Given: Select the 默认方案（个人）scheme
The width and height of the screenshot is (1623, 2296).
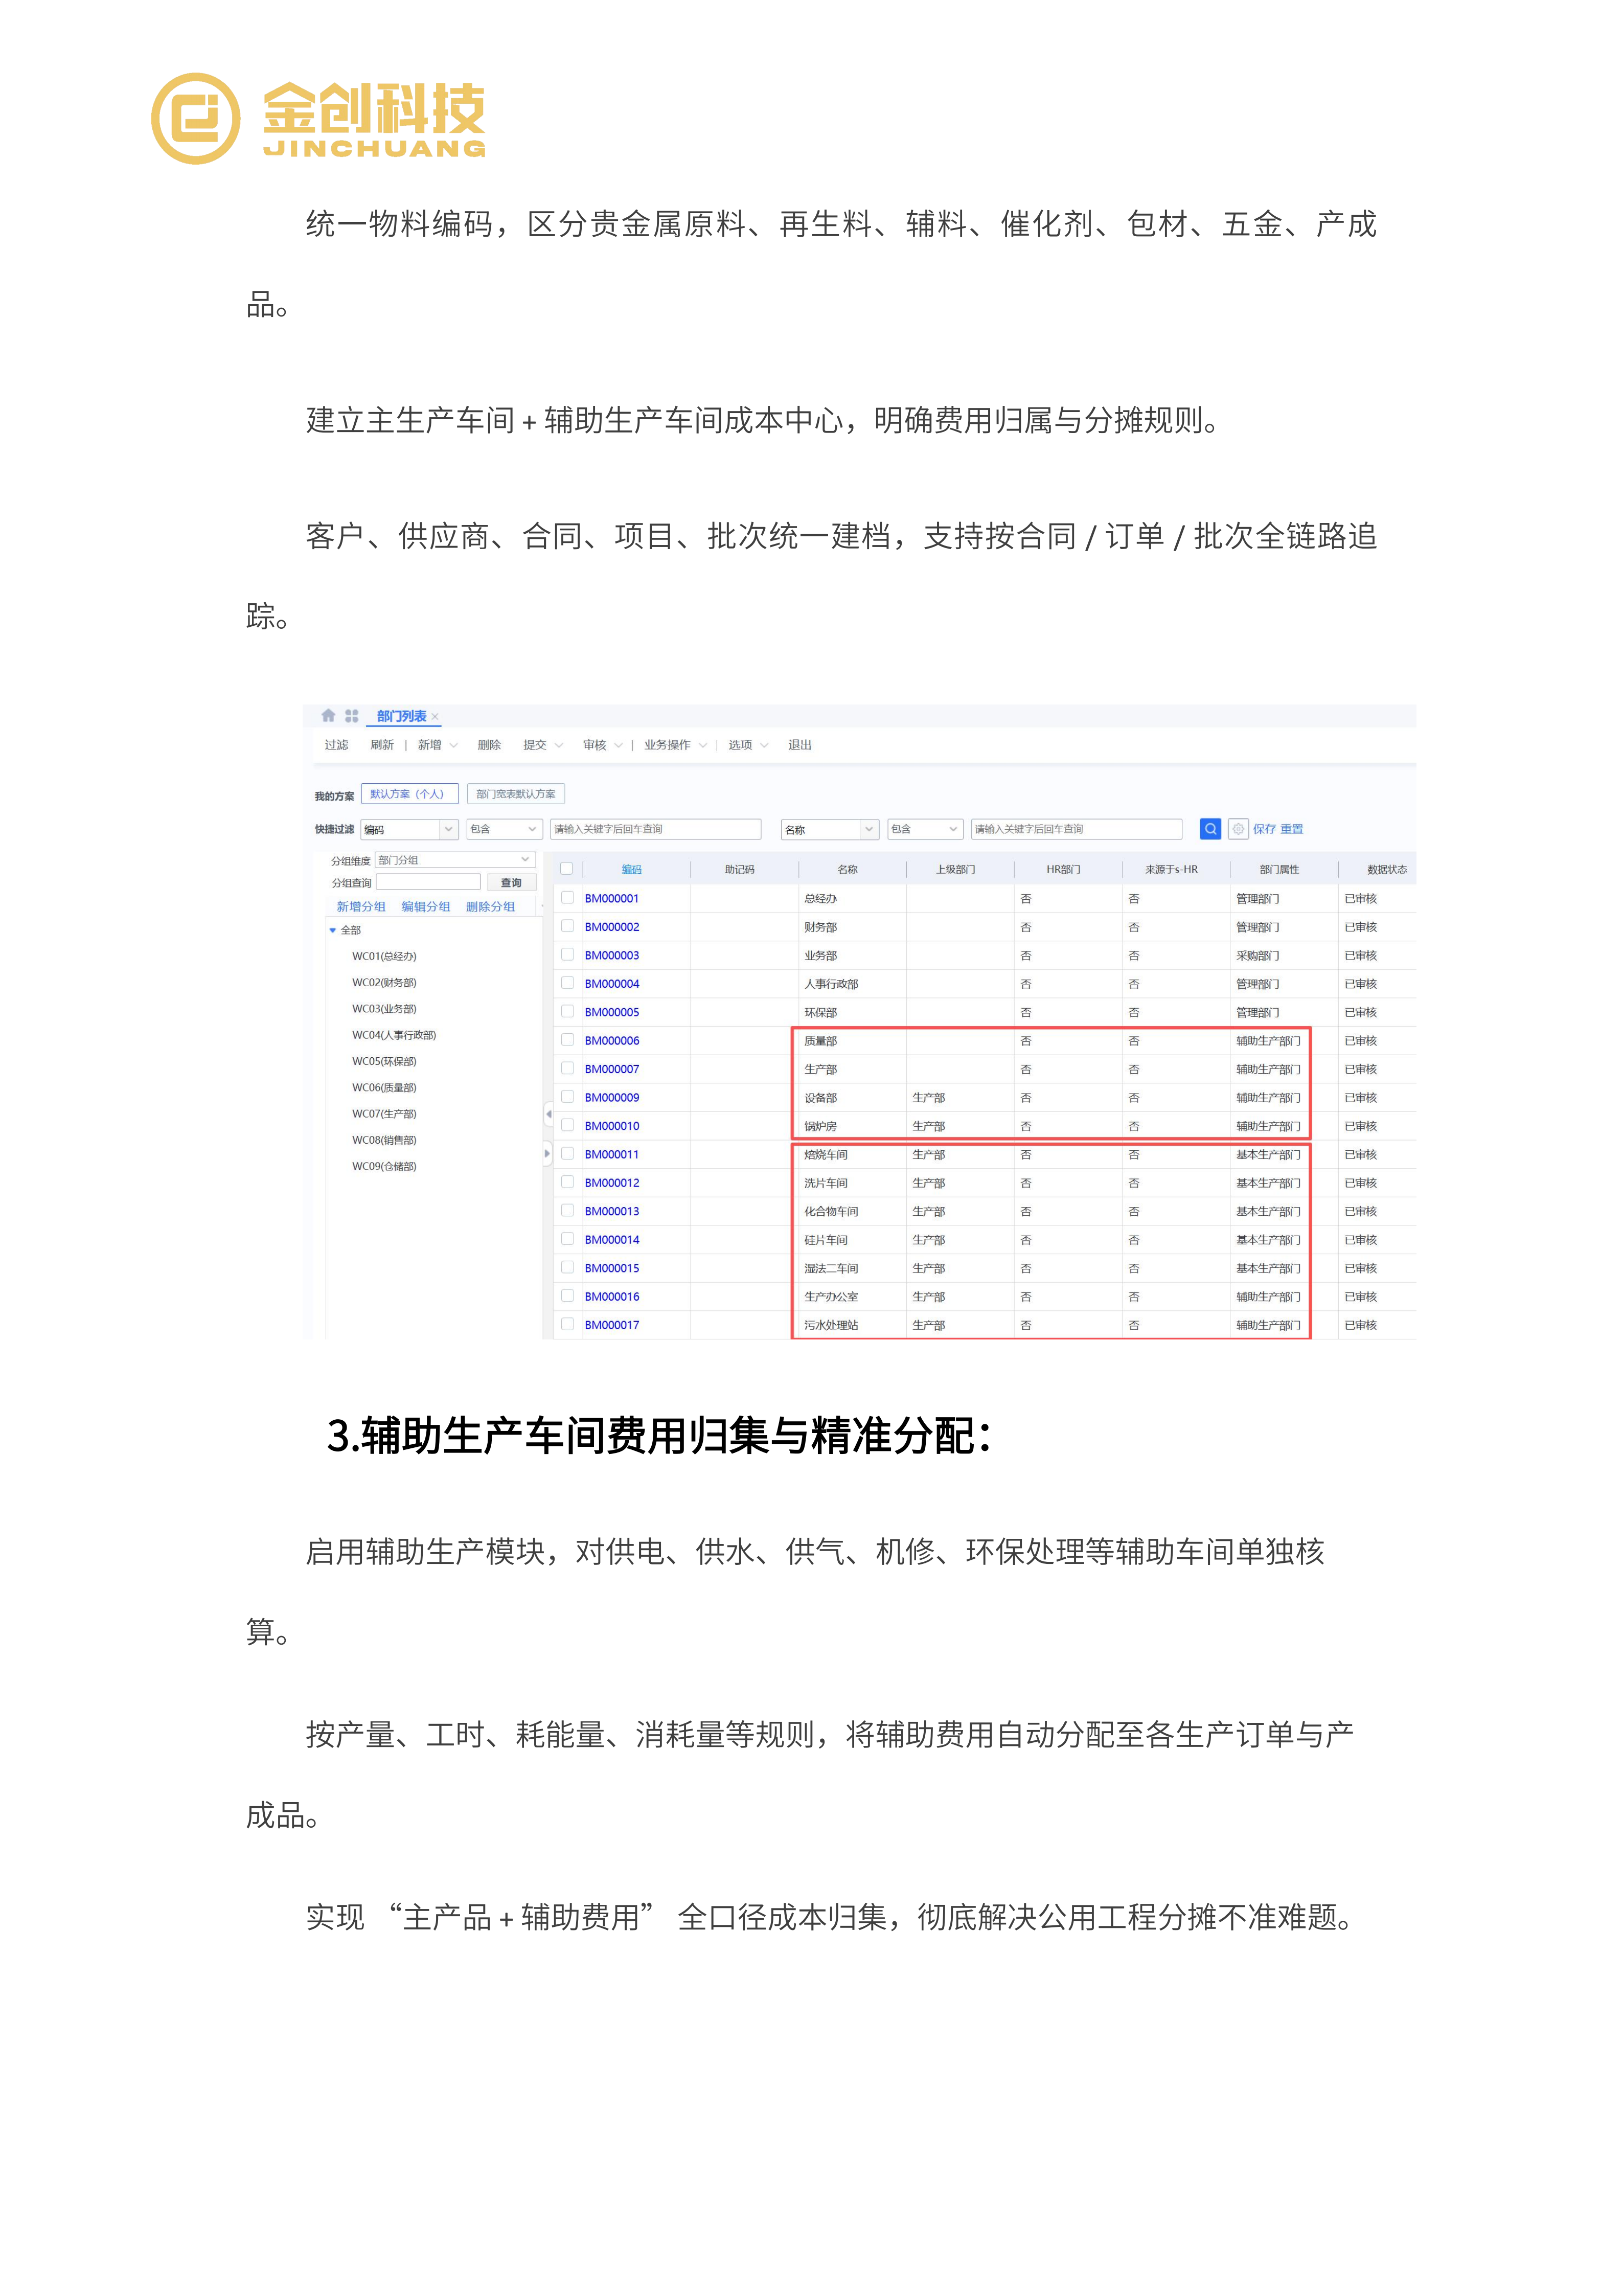Looking at the screenshot, I should point(409,794).
